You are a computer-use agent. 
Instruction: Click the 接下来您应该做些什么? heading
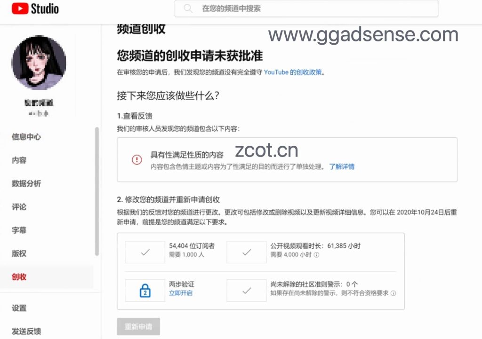168,95
